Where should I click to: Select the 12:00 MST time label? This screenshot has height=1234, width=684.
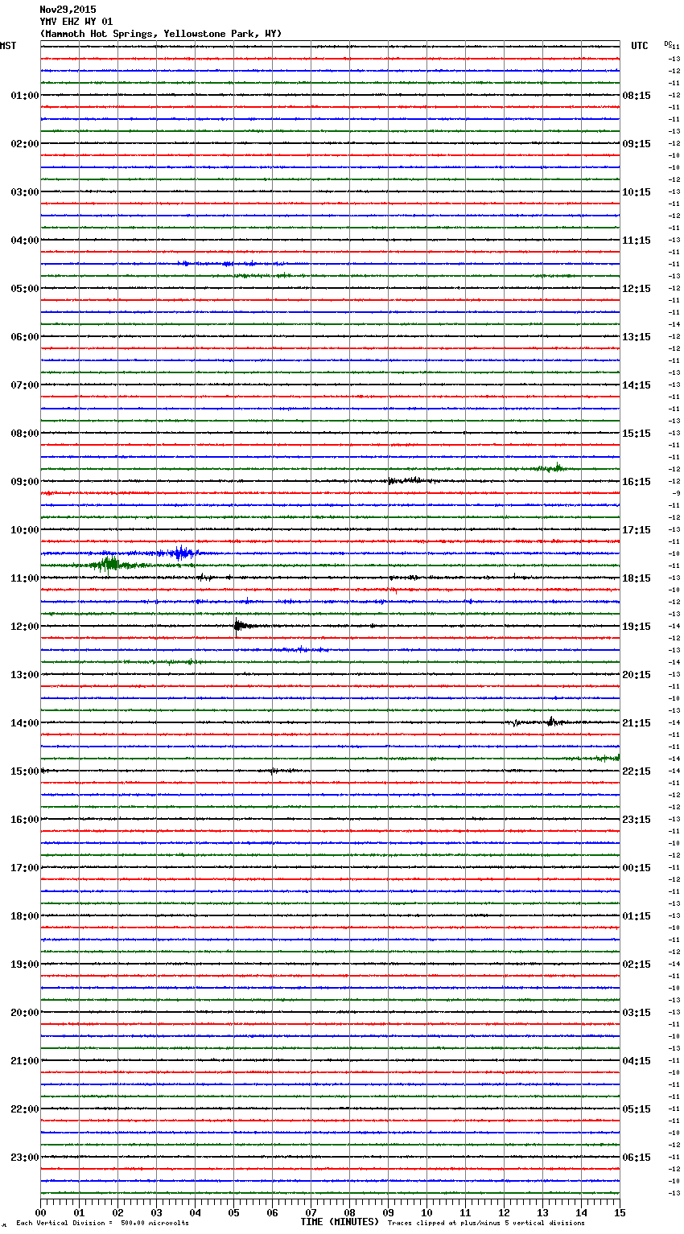click(25, 627)
